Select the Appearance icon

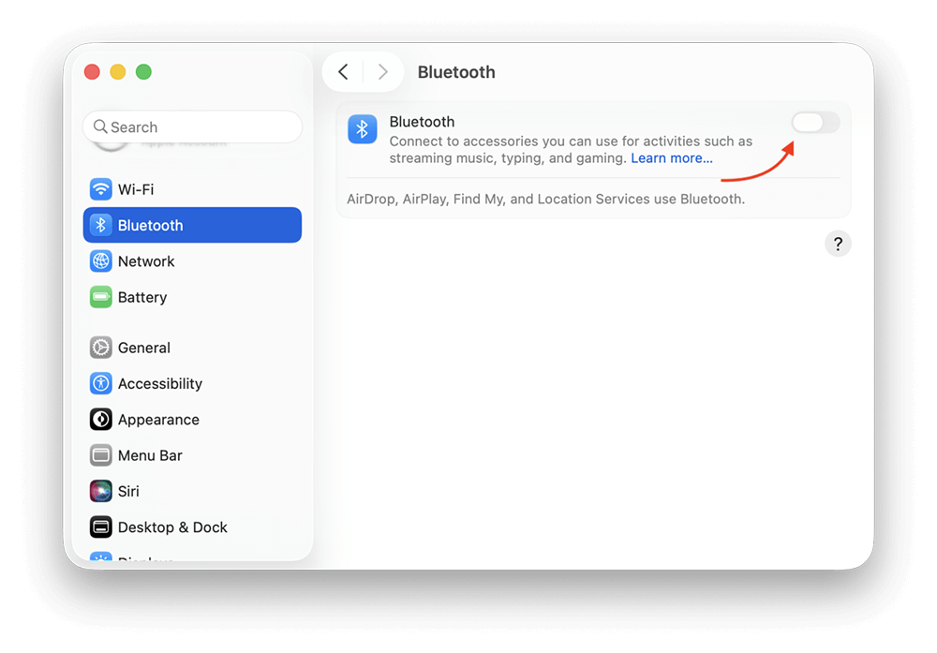click(x=100, y=419)
